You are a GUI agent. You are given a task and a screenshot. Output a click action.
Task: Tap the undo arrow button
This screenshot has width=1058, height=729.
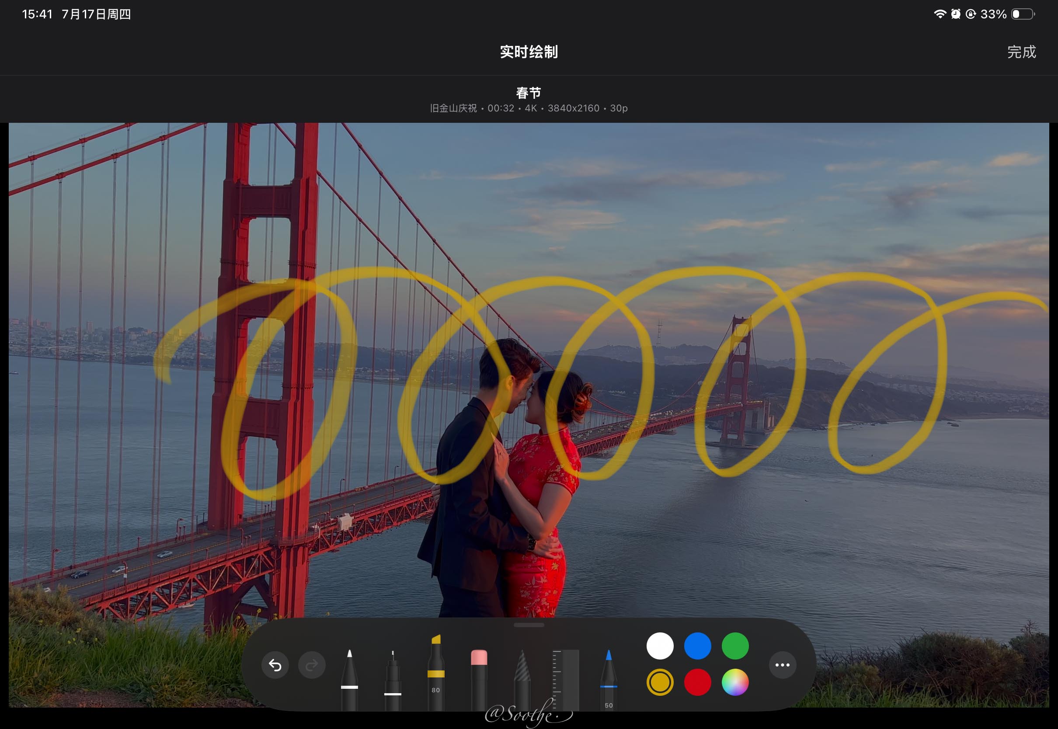(275, 665)
